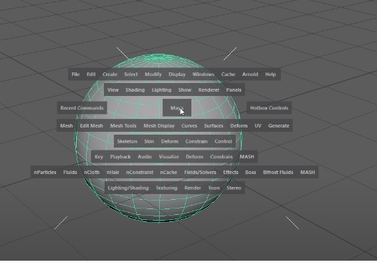Open the Skeleton menu
Screen dimensions: 377x265
pos(127,141)
